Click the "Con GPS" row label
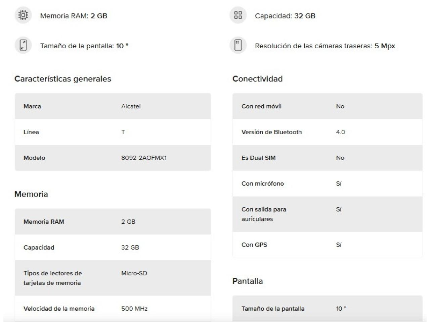The height and width of the screenshot is (322, 430). (x=254, y=245)
